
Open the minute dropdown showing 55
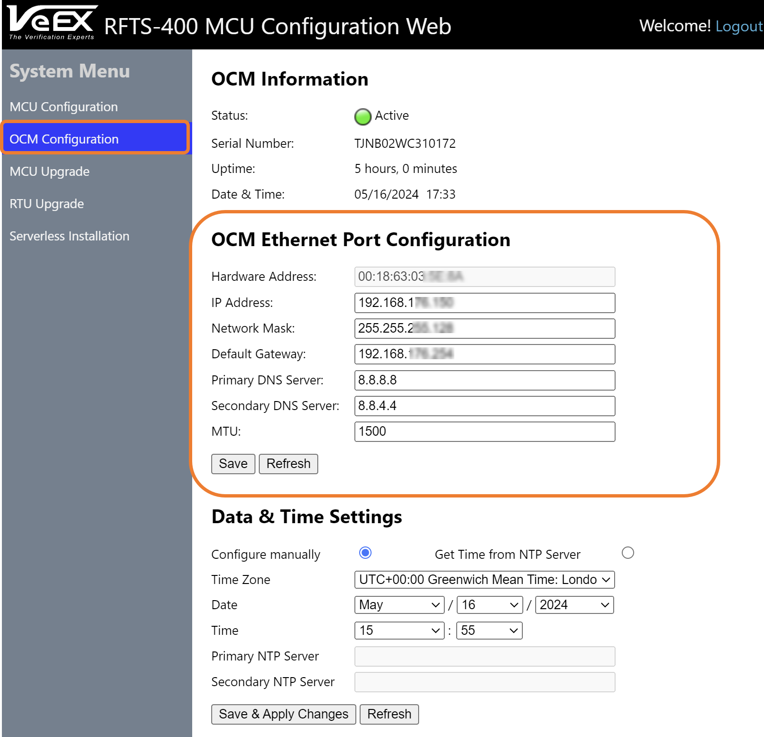click(x=490, y=631)
